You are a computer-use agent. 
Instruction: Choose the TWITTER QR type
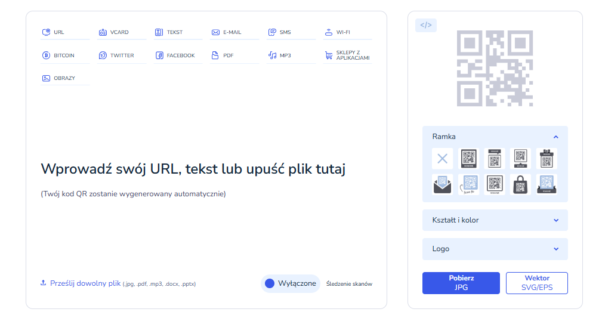coord(121,55)
